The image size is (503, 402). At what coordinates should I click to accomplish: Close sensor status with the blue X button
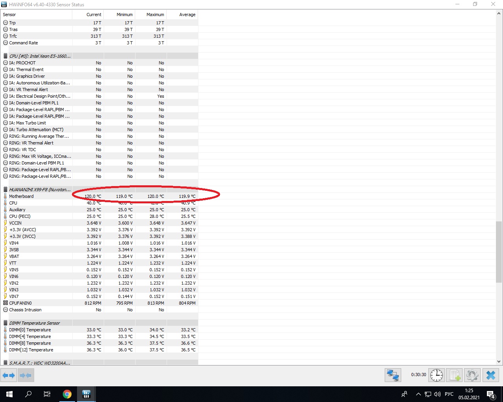491,375
